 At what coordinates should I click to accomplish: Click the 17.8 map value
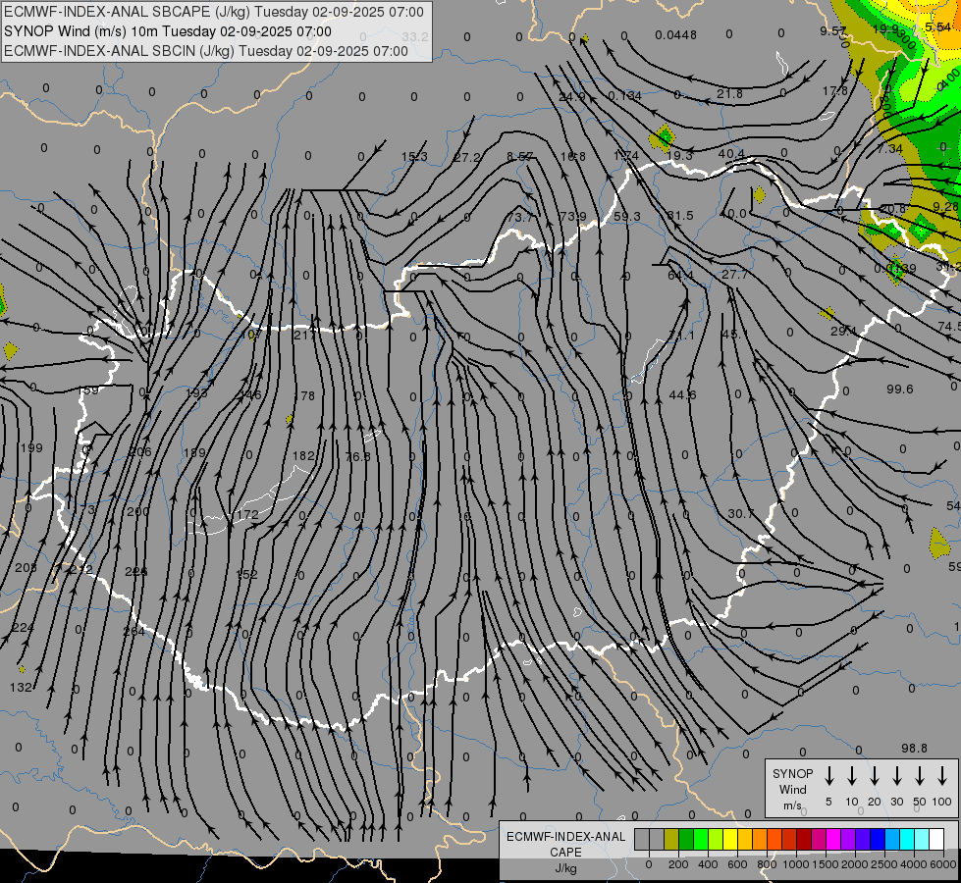point(834,90)
